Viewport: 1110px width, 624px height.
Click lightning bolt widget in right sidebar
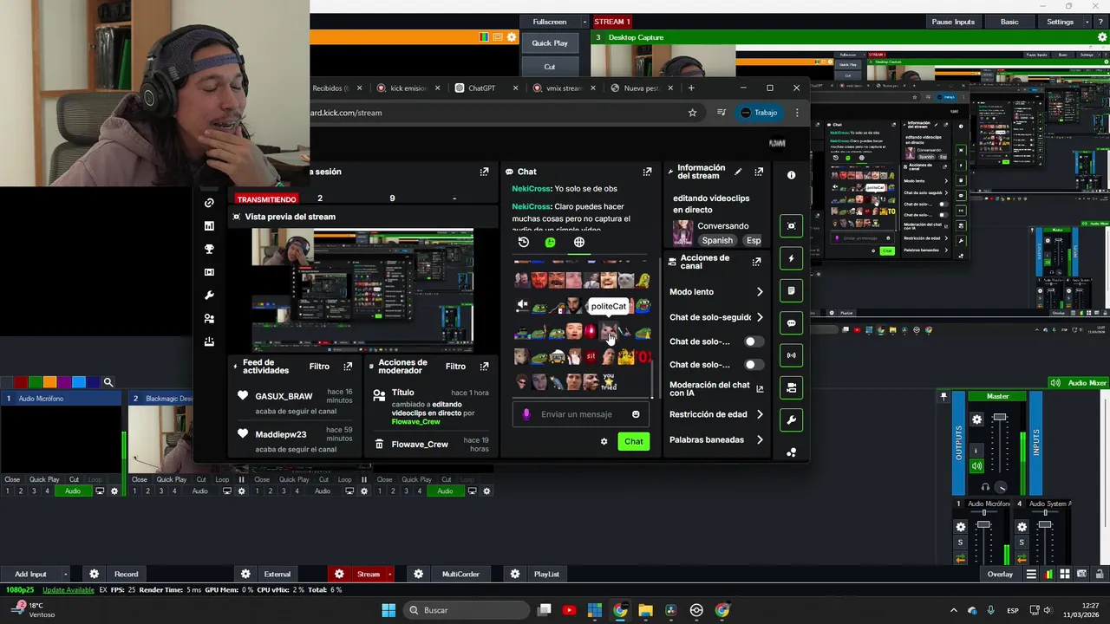791,258
